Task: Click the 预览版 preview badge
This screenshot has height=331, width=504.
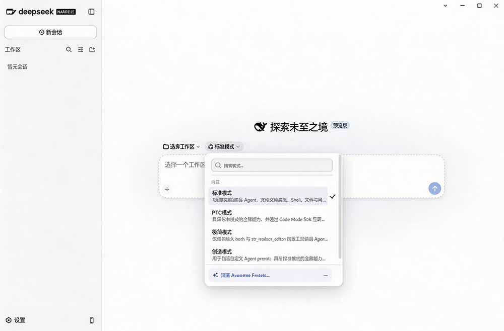Action: coord(340,125)
